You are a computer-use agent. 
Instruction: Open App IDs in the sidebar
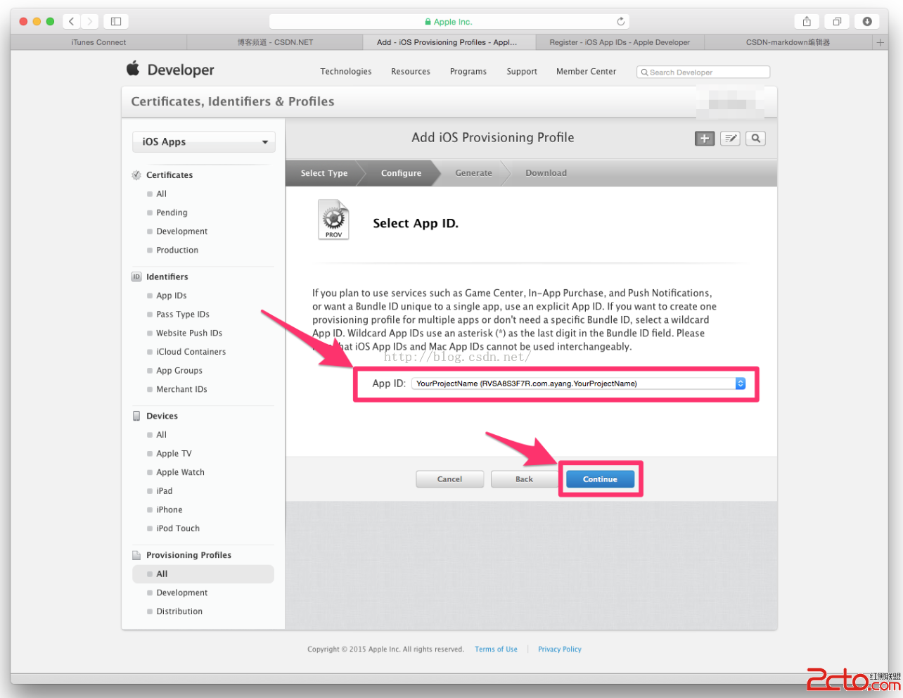pyautogui.click(x=171, y=296)
